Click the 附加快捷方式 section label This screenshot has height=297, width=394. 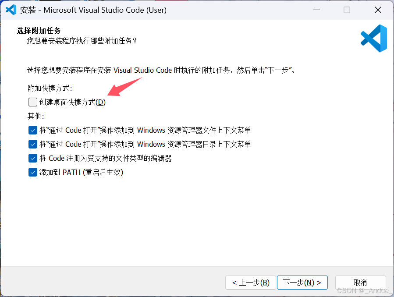tap(50, 88)
